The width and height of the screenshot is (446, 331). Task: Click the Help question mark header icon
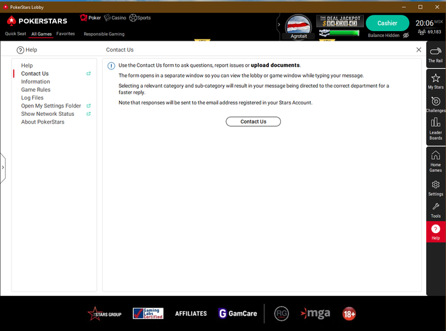coord(20,50)
